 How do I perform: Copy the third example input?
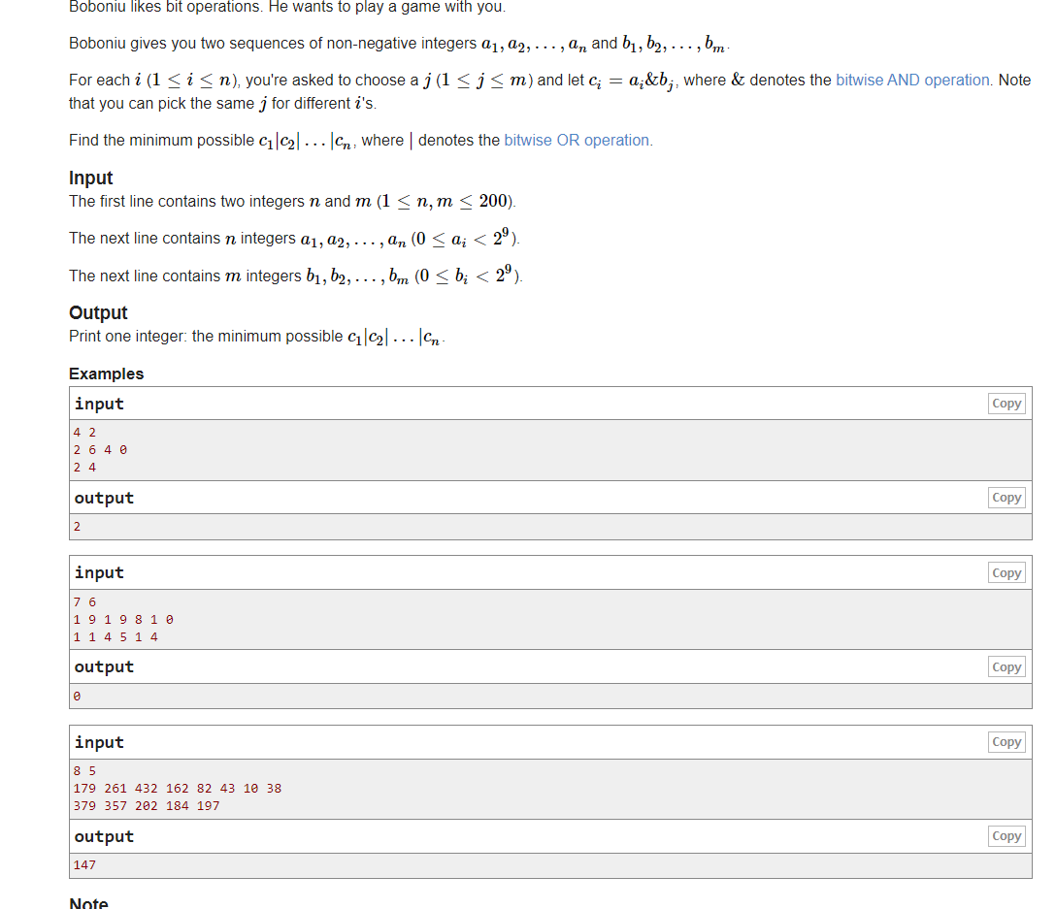1006,742
